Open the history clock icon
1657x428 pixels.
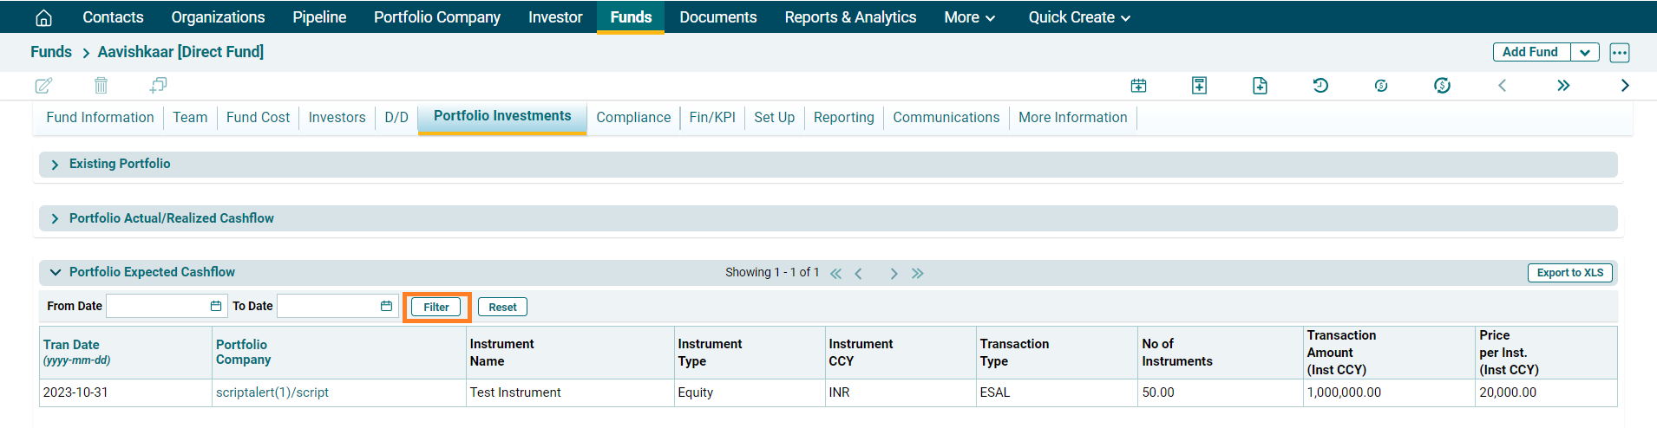point(1320,85)
